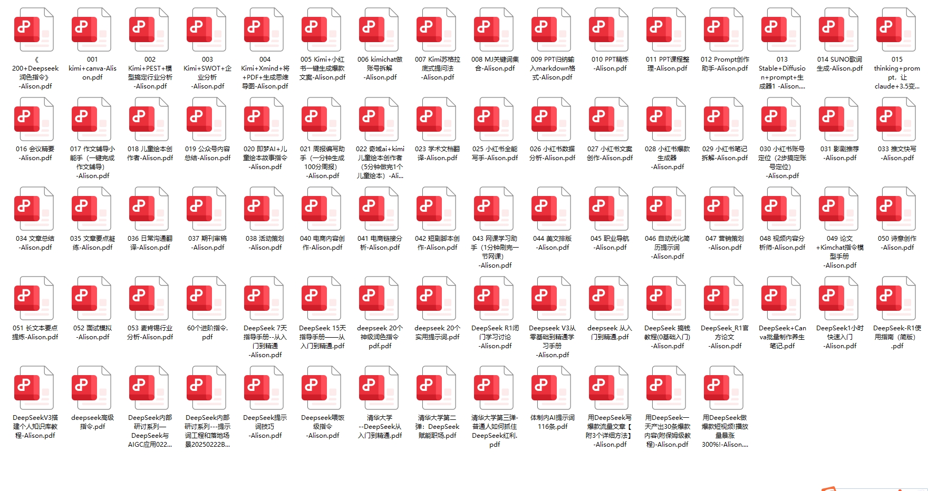Click file name '029 小红书笔记拆解-Alison.pdf'
Image resolution: width=928 pixels, height=491 pixels.
[x=724, y=153]
